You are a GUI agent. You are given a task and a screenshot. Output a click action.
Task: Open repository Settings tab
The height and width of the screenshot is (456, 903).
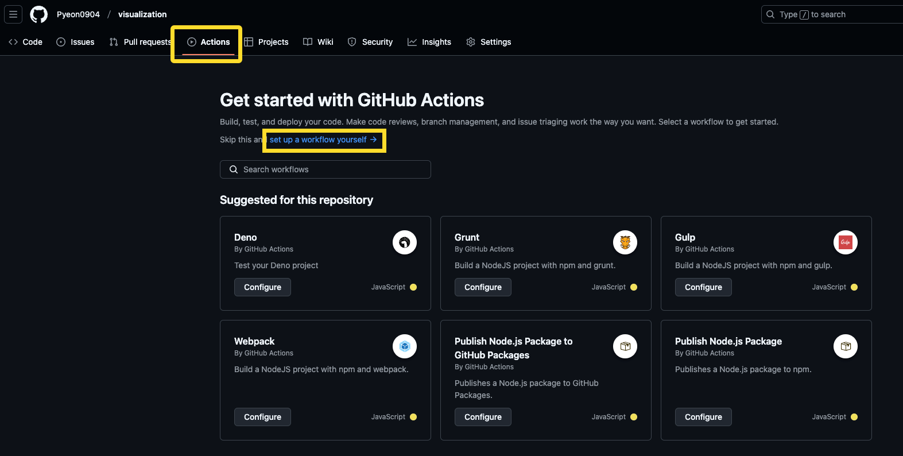tap(489, 42)
